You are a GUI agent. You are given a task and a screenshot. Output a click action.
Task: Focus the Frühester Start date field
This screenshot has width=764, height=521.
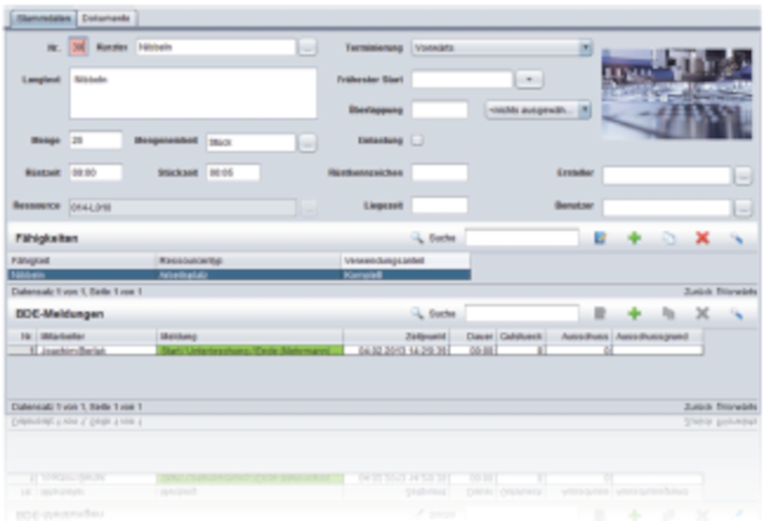click(462, 80)
